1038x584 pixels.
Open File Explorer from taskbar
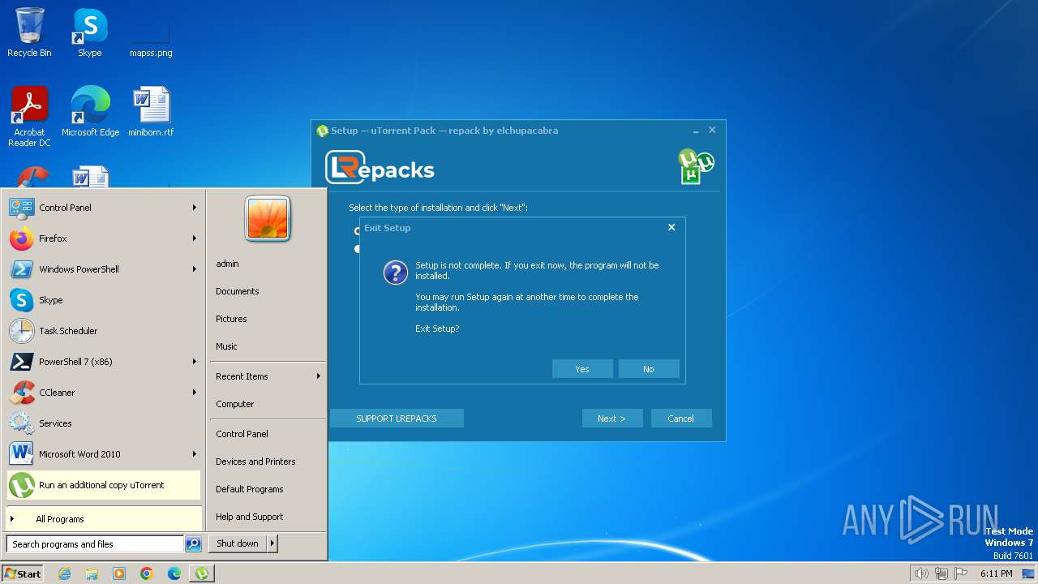(x=92, y=573)
